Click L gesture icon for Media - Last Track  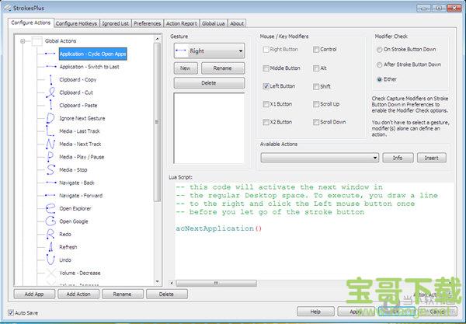(50, 131)
